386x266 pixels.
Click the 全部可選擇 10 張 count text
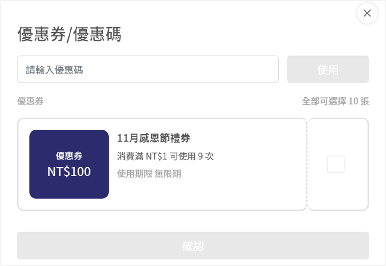coord(335,101)
